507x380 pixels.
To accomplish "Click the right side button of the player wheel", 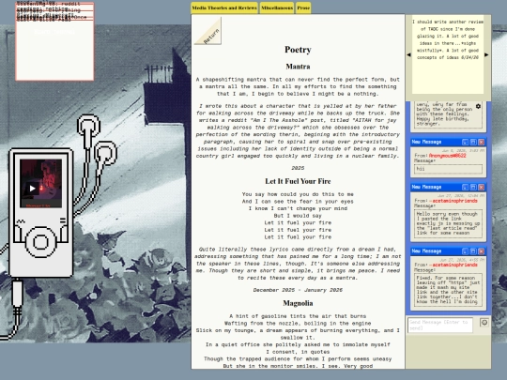I will point(64,234).
